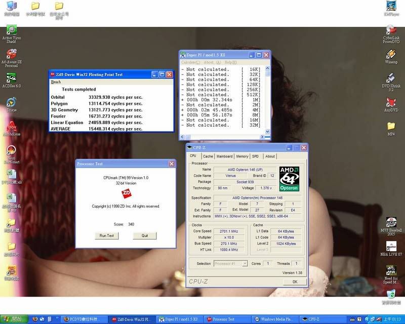
Task: Open AnyDVD desktop icon
Action: click(x=391, y=105)
